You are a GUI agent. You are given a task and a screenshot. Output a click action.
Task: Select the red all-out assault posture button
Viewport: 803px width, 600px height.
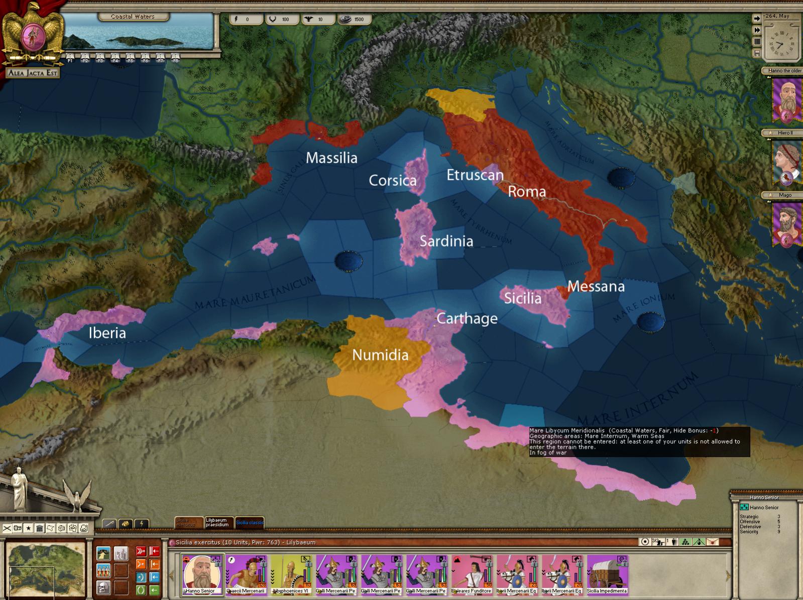141,552
